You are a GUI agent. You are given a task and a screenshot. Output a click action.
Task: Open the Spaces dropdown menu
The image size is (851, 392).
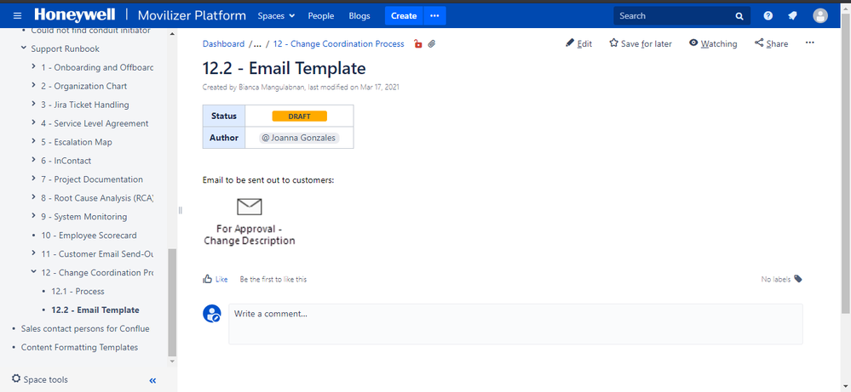[276, 15]
